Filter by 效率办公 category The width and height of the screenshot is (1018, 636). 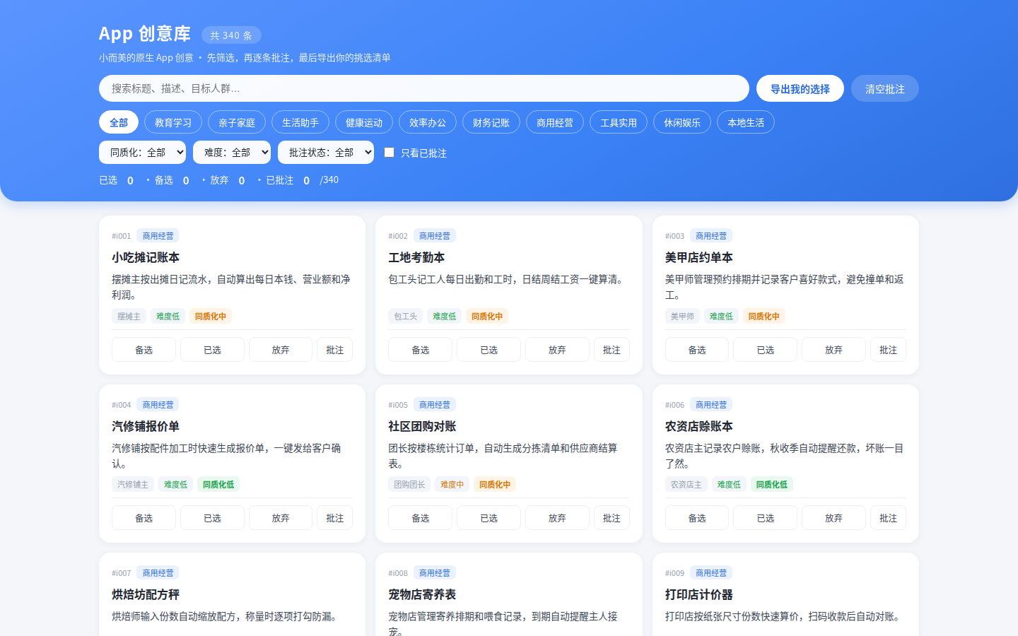[428, 122]
